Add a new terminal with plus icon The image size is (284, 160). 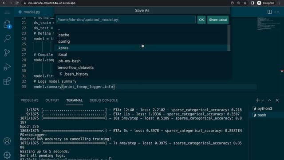257,100
